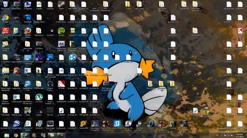
Task: Open Fraps from the taskbar
Action: coord(43,135)
